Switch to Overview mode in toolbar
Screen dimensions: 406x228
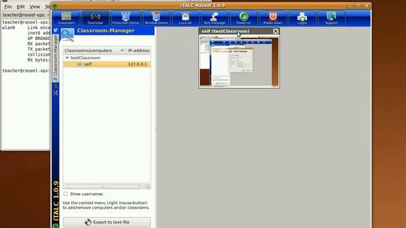tap(95, 18)
